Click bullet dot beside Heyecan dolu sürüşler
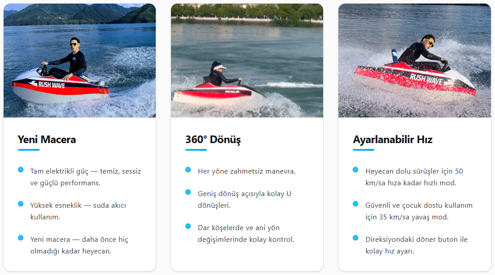Screen dimensions: 495x275 click(355, 170)
